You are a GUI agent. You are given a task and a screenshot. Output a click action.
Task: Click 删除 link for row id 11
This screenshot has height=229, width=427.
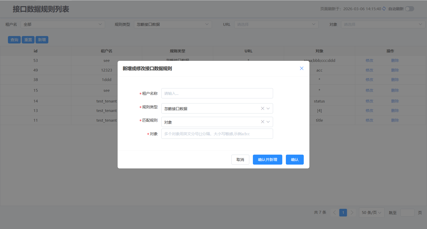[x=395, y=120]
